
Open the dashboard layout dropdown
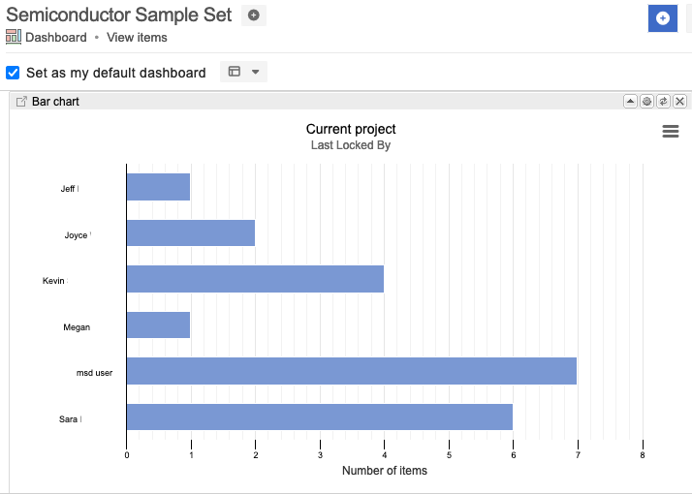(x=244, y=72)
